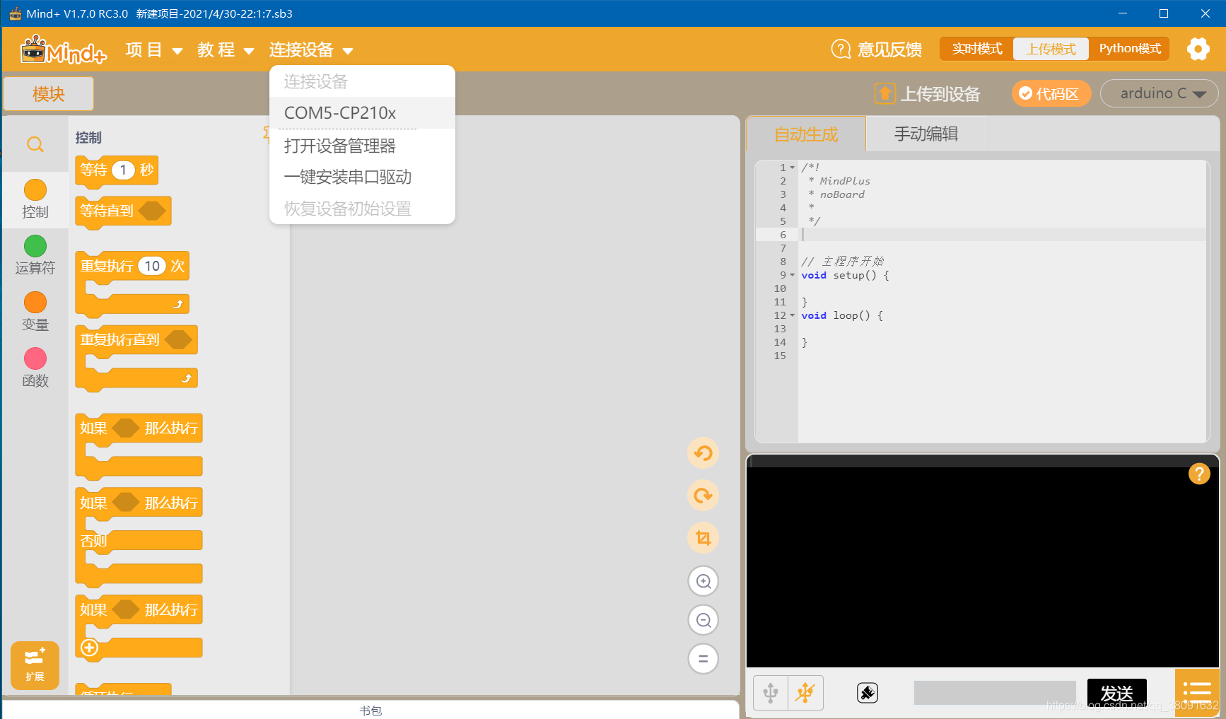Open the 扩展 extensions button
1226x719 pixels.
click(35, 665)
